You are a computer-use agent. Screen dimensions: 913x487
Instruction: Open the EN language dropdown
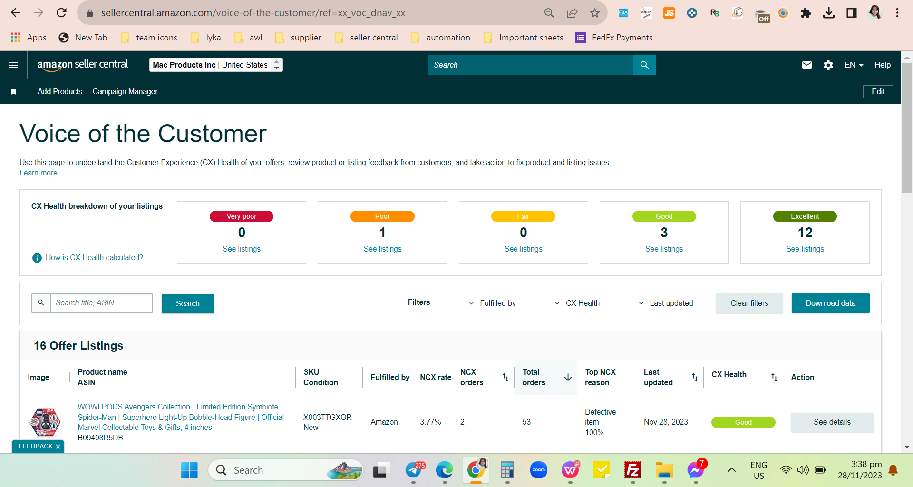pos(854,65)
